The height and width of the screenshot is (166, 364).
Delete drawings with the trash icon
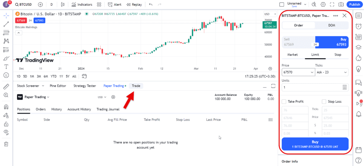tap(6, 144)
